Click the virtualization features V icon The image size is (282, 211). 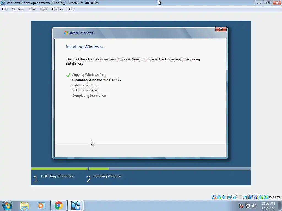click(x=256, y=197)
